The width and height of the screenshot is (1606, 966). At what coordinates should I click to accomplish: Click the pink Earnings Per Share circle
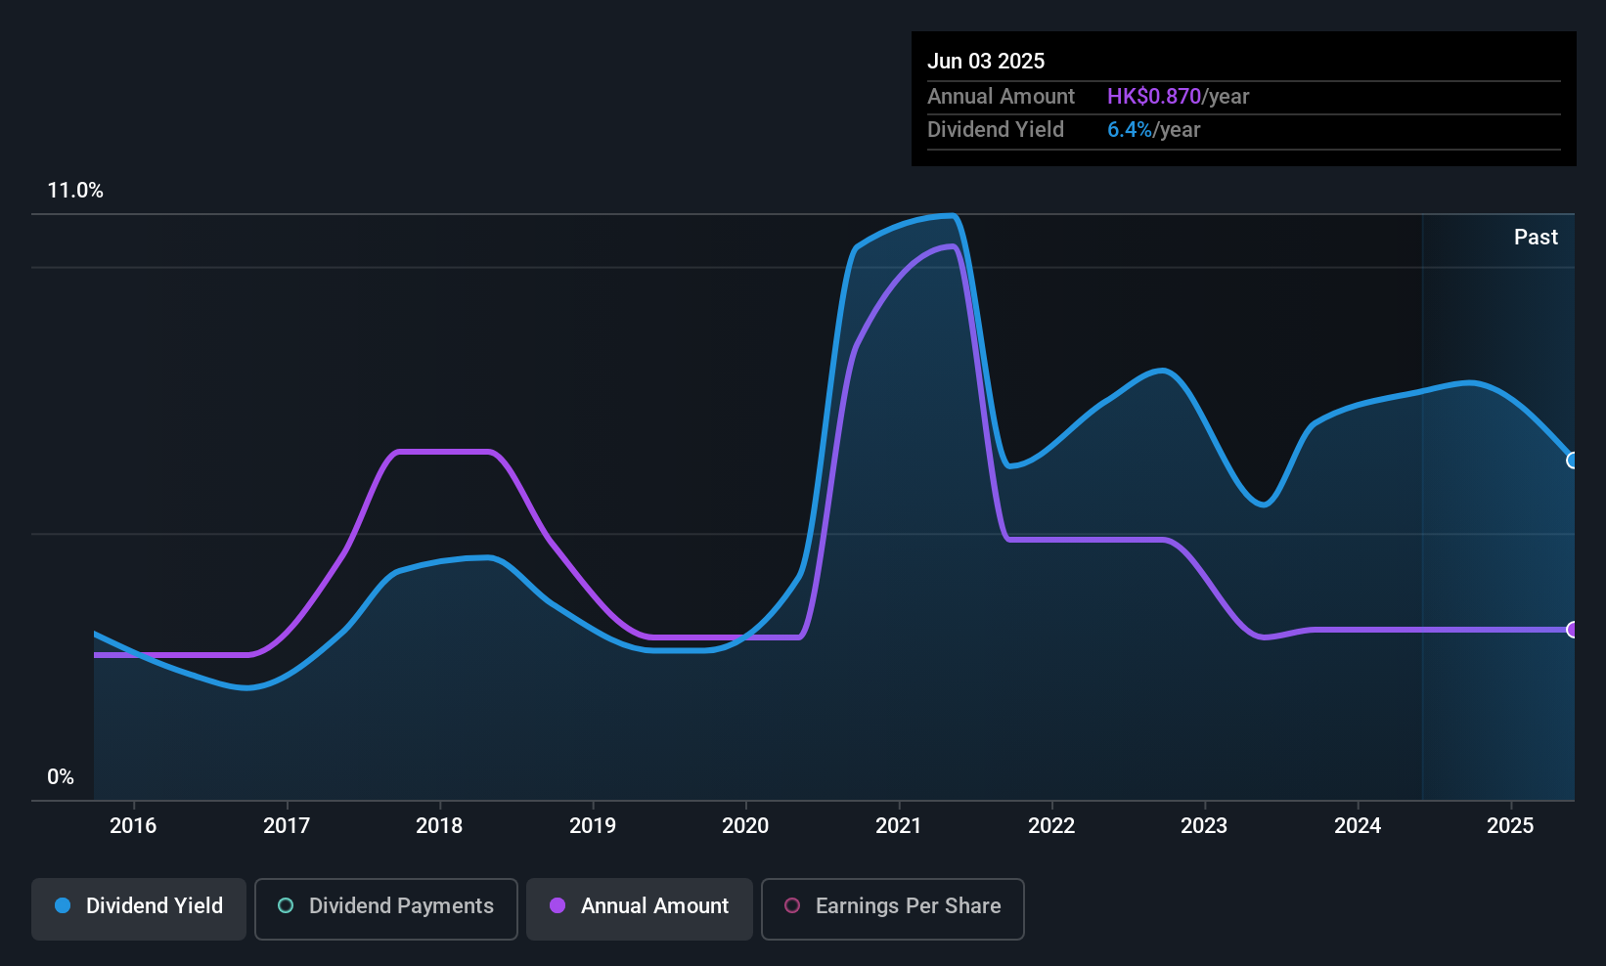pos(792,905)
